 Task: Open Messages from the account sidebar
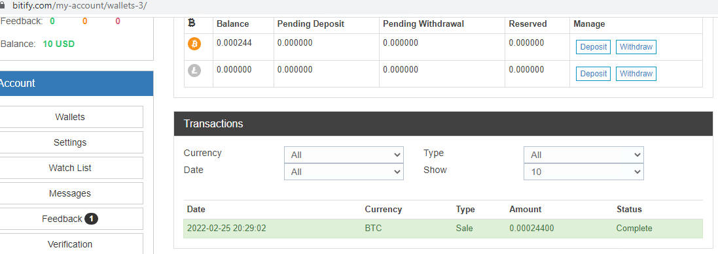(x=70, y=194)
